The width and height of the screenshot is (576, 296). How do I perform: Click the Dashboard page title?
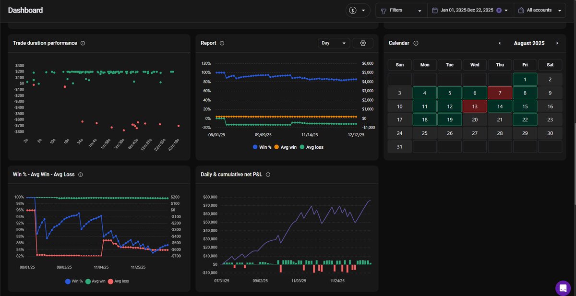point(25,10)
